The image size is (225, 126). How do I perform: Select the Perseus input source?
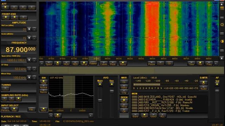tap(5, 110)
